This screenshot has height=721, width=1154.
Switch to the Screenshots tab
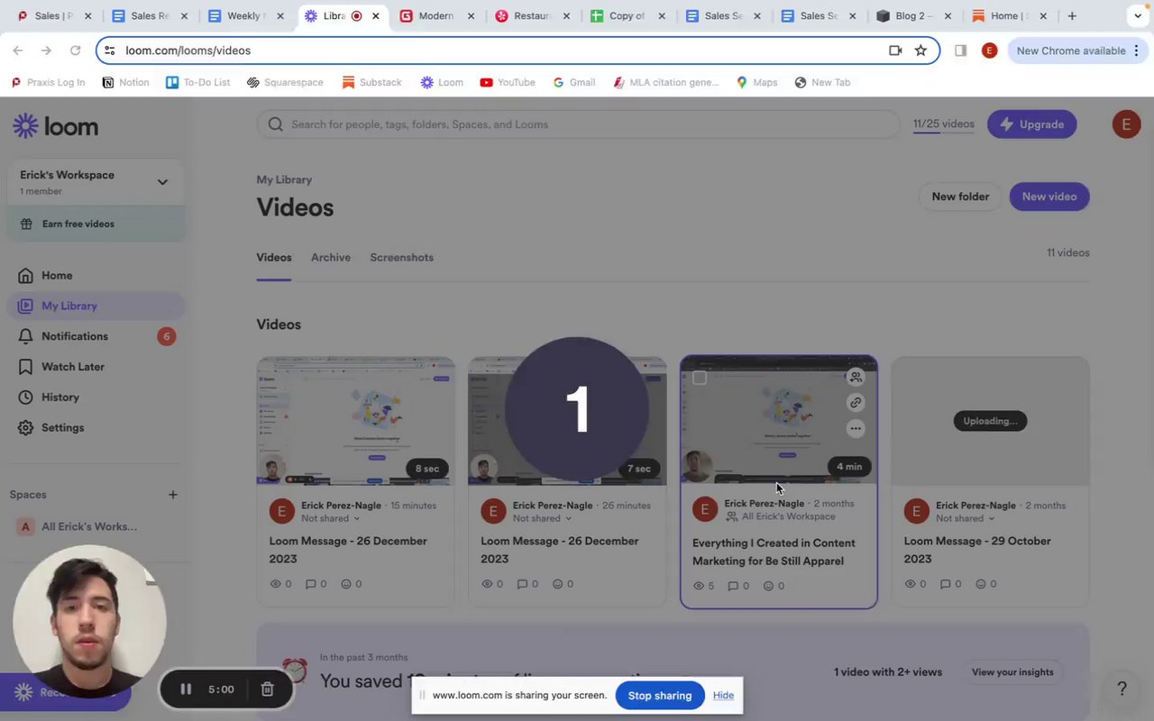[401, 258]
